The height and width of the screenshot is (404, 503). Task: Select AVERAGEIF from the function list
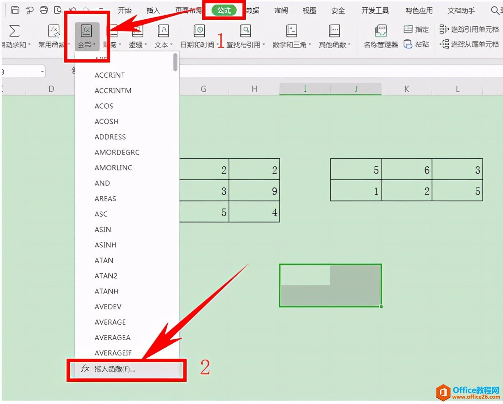(x=113, y=353)
